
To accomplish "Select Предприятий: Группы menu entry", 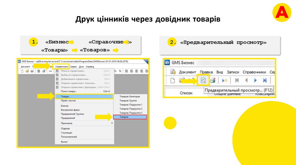I will (x=85, y=114).
